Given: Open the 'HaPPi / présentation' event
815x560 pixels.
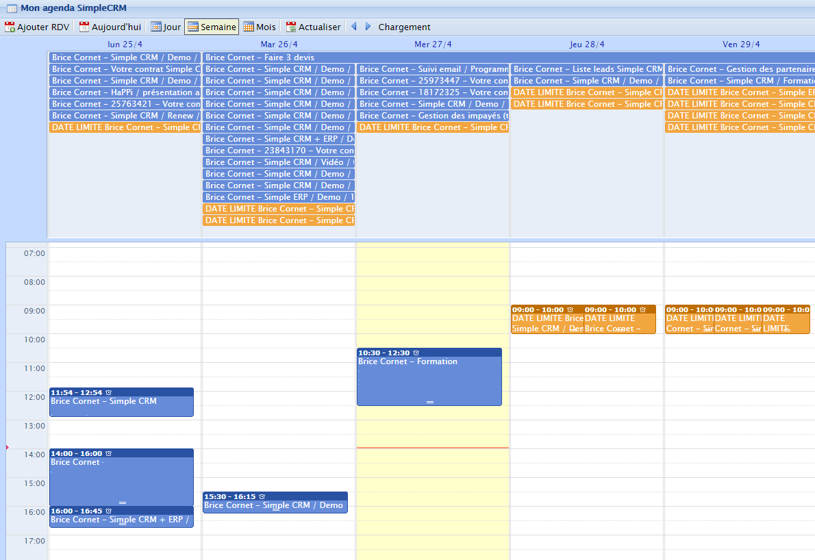Looking at the screenshot, I should coord(125,92).
